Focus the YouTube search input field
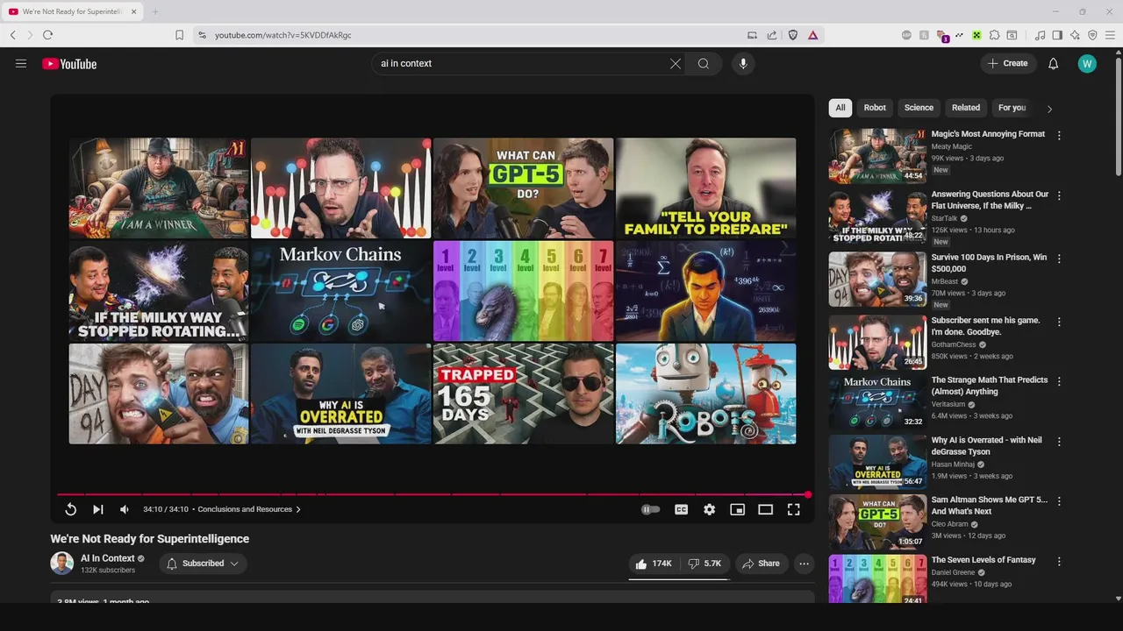 [x=521, y=63]
